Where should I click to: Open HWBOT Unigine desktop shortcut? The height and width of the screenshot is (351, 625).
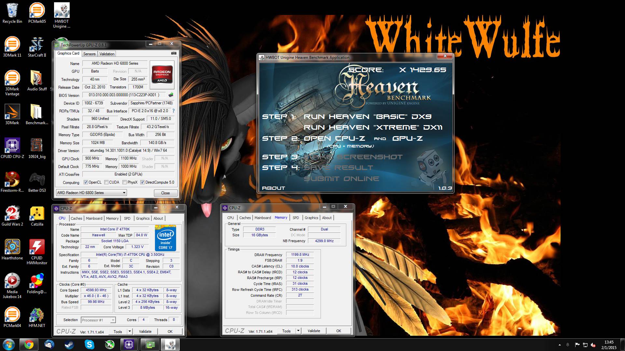[x=62, y=15]
